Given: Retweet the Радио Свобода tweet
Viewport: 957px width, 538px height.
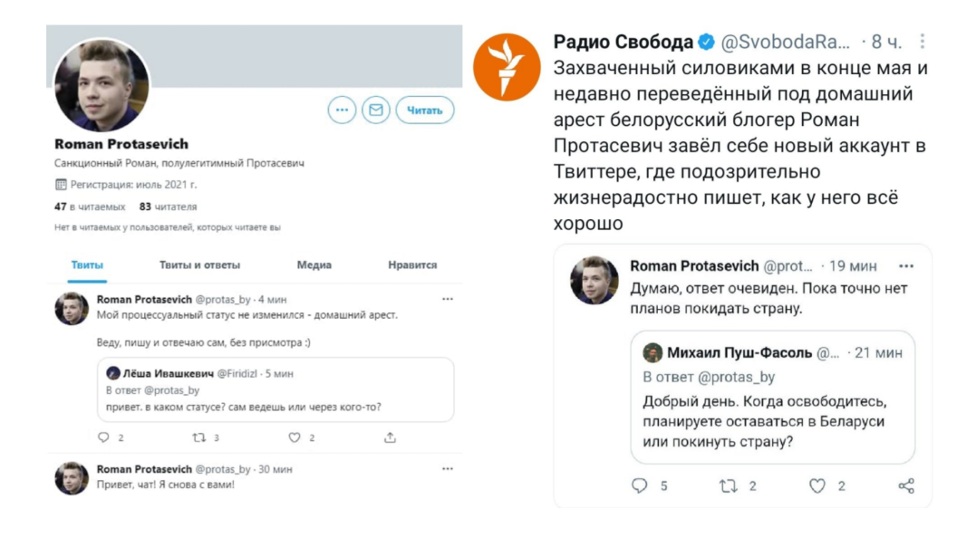Looking at the screenshot, I should [x=728, y=486].
